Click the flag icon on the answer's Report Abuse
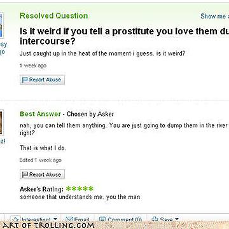 click(25, 174)
